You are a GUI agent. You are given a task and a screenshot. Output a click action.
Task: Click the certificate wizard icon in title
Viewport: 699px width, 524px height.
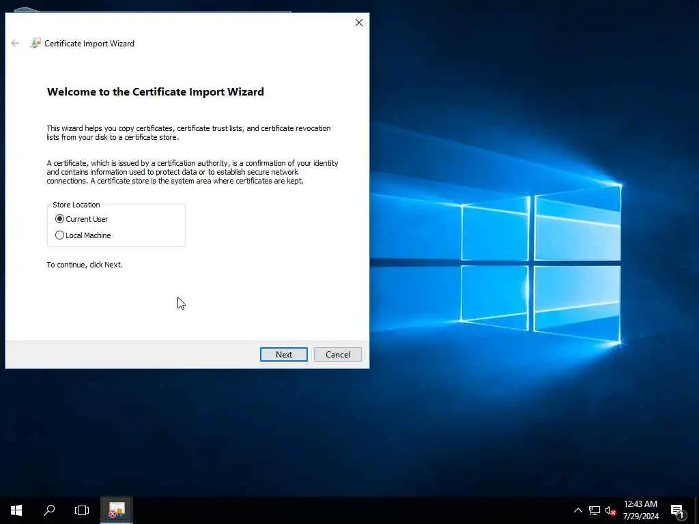[x=35, y=43]
